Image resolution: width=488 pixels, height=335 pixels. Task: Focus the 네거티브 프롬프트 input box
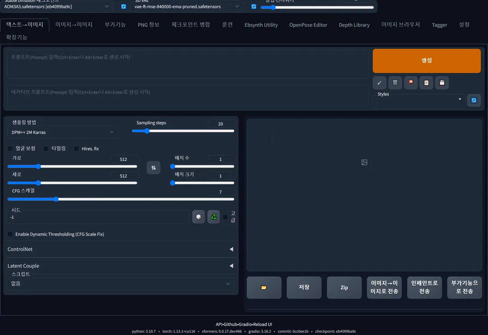pyautogui.click(x=188, y=96)
